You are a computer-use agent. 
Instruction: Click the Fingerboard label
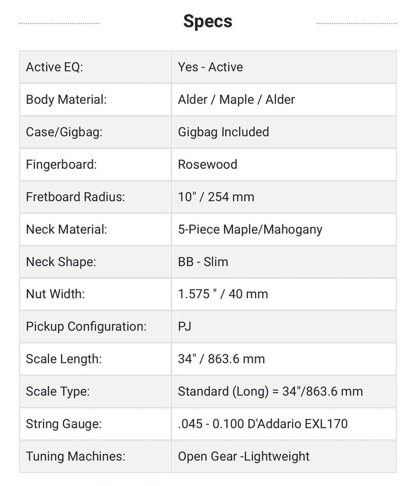(x=61, y=165)
